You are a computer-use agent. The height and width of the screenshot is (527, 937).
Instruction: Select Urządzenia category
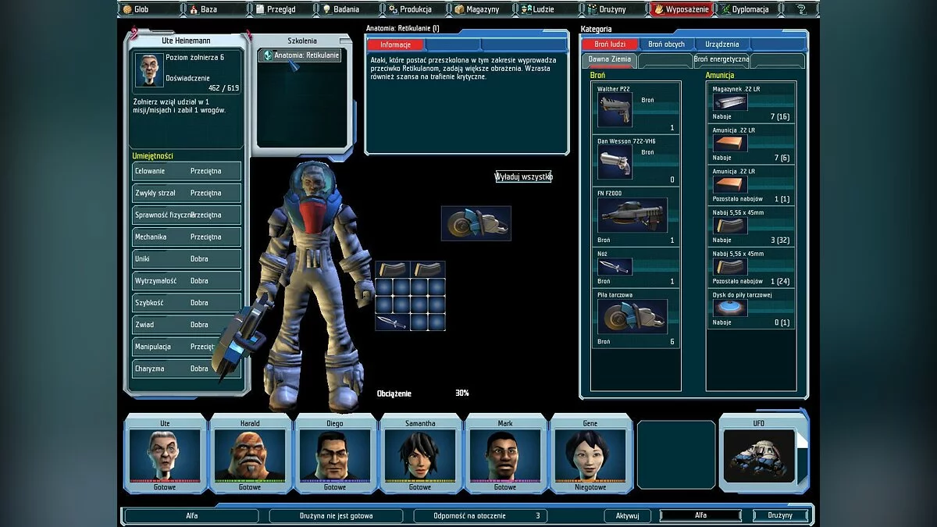point(722,45)
